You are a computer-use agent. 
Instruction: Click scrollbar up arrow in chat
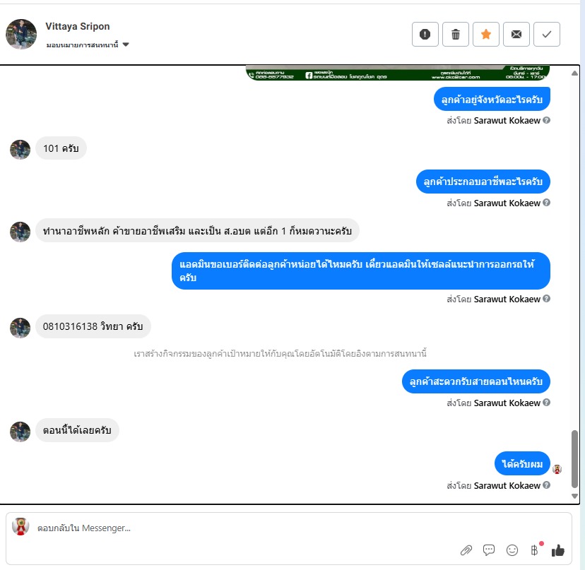coord(574,73)
